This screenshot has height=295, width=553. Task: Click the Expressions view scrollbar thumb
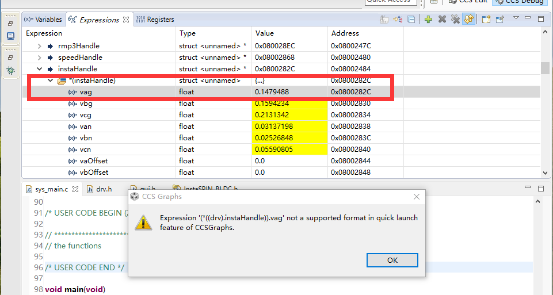546,68
